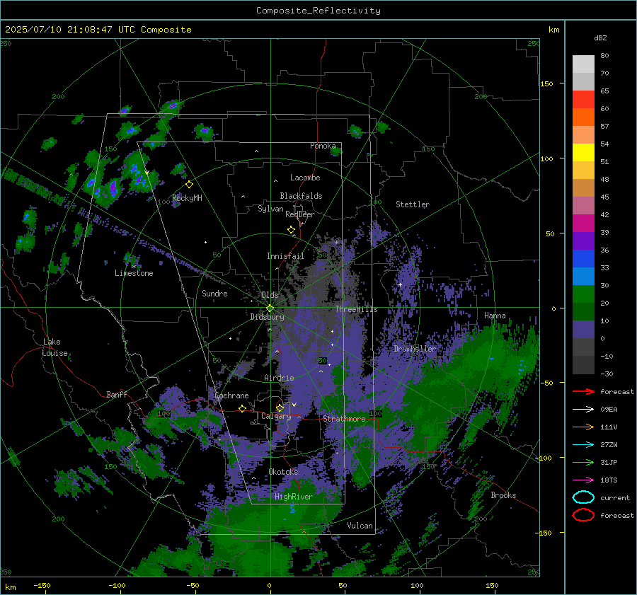Click the legend value -30

click(607, 374)
